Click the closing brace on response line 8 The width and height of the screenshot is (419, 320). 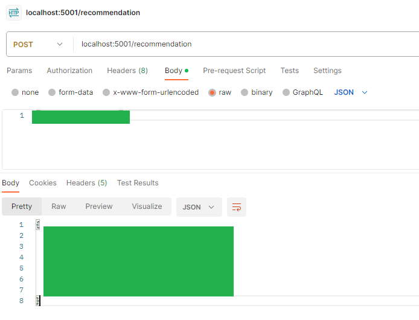click(38, 301)
